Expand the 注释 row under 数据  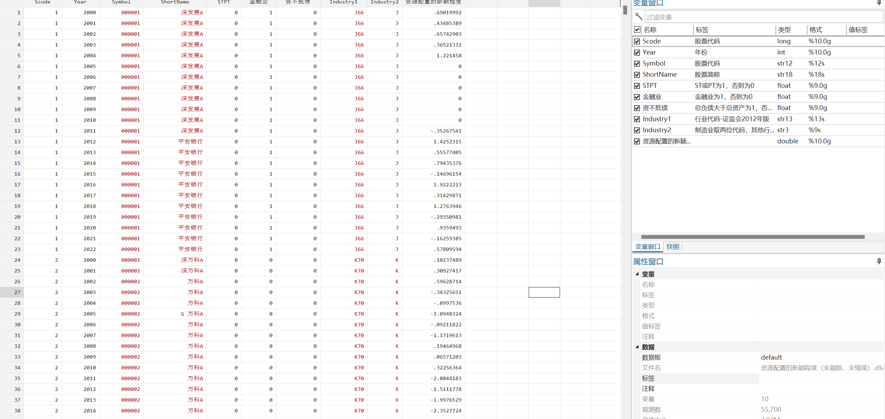click(636, 388)
